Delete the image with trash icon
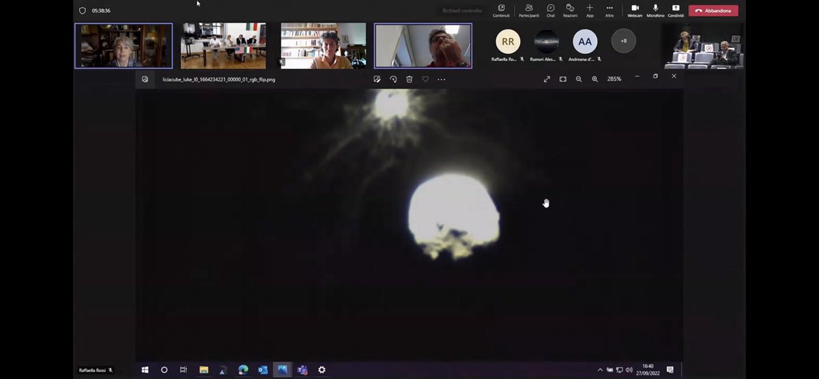The height and width of the screenshot is (379, 819). point(409,79)
